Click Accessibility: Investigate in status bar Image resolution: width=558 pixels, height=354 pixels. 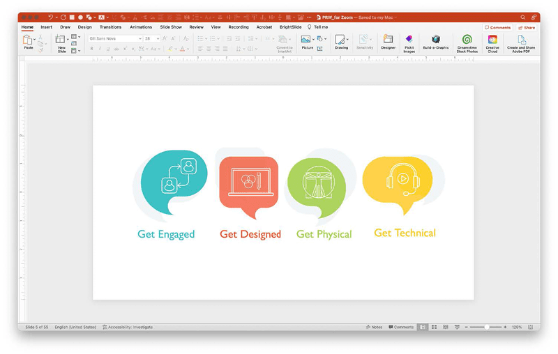[x=128, y=327]
